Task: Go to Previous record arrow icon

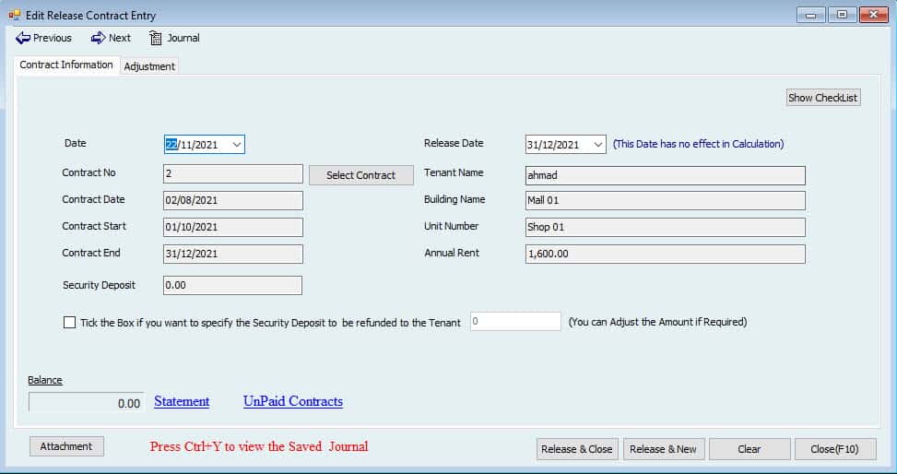Action: tap(23, 38)
